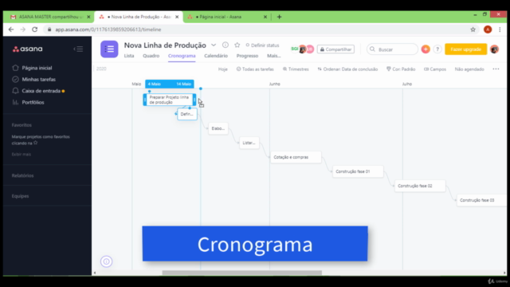510x287 pixels.
Task: Click Não agendado button
Action: pyautogui.click(x=469, y=69)
